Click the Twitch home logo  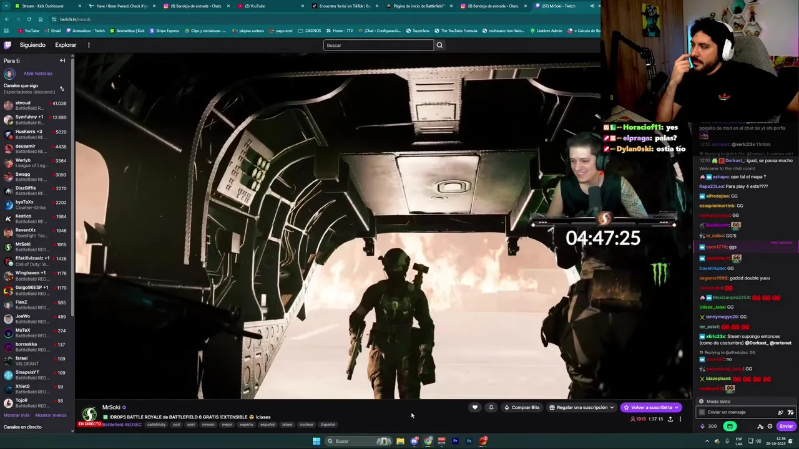(7, 45)
